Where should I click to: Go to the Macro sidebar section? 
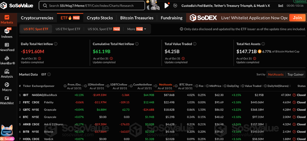click(x=7, y=87)
